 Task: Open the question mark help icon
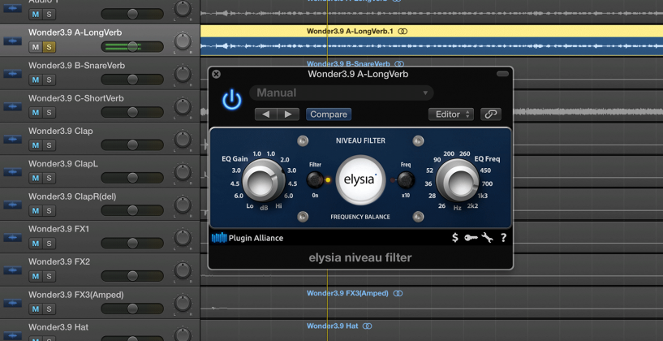503,238
